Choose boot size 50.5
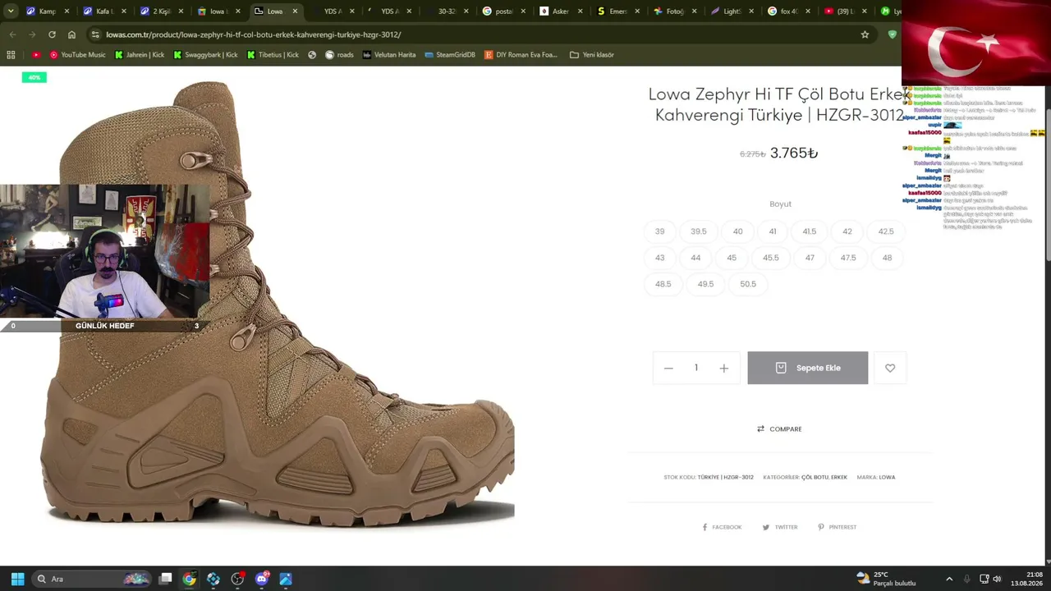The height and width of the screenshot is (591, 1051). click(748, 284)
